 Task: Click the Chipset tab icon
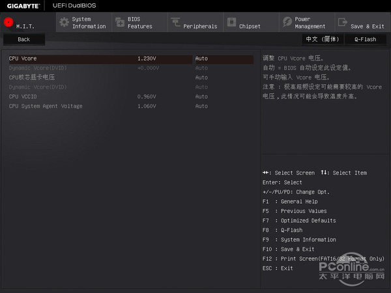pyautogui.click(x=231, y=22)
